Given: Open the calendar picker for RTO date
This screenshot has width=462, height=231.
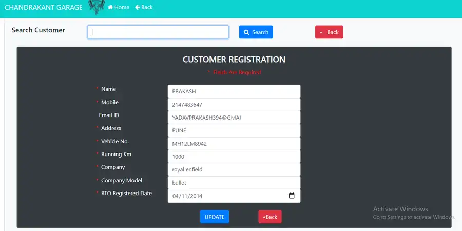Looking at the screenshot, I should (292, 196).
